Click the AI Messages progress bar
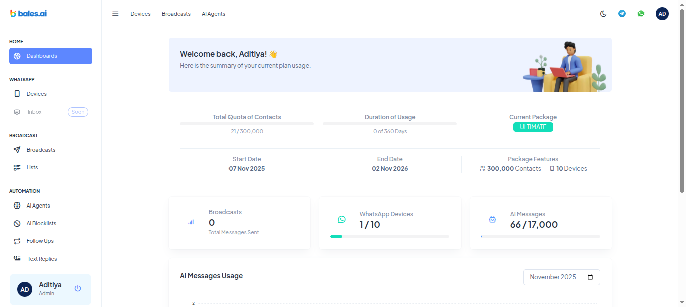Viewport: 686px width, 307px height. tap(540, 236)
